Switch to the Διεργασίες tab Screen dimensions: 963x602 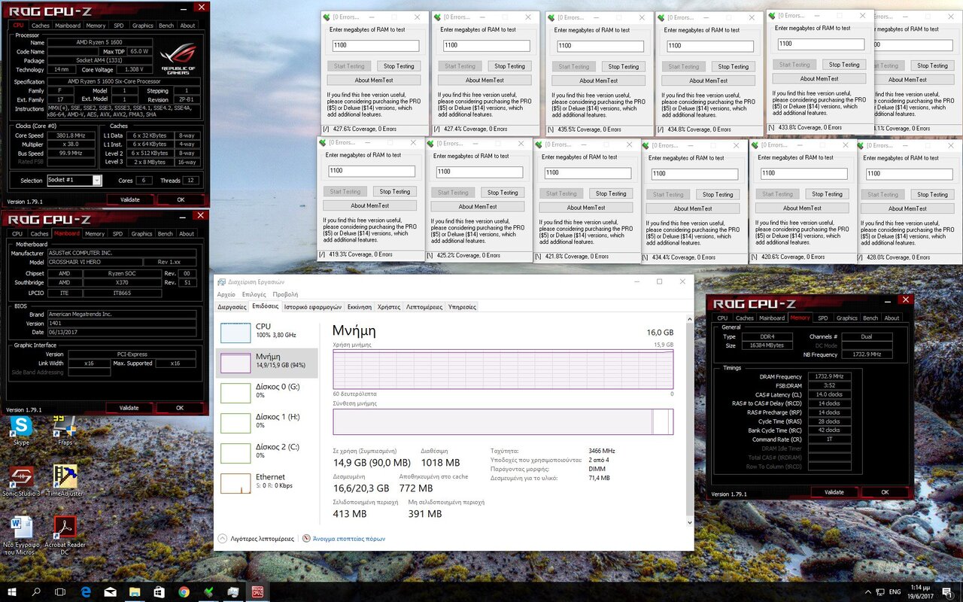click(x=232, y=307)
